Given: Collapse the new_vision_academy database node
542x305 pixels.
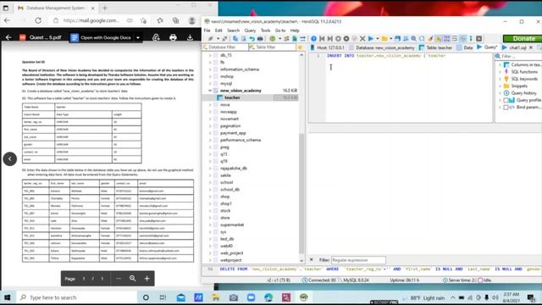Looking at the screenshot, I should pos(210,91).
